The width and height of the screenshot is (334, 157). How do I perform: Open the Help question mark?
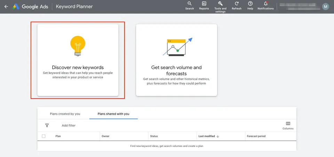[x=250, y=6]
